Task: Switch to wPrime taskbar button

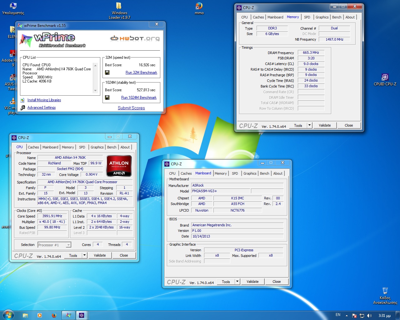Action: pos(68,315)
